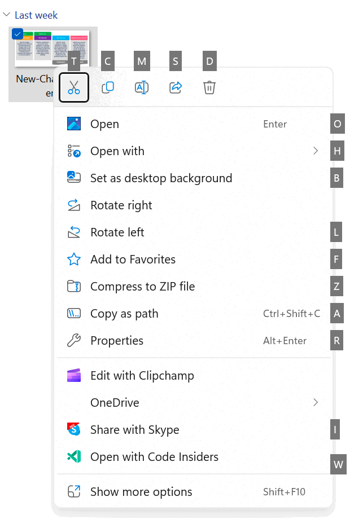Uncheck the selected file's checkbox
Screen dimensions: 363x532
(17, 34)
